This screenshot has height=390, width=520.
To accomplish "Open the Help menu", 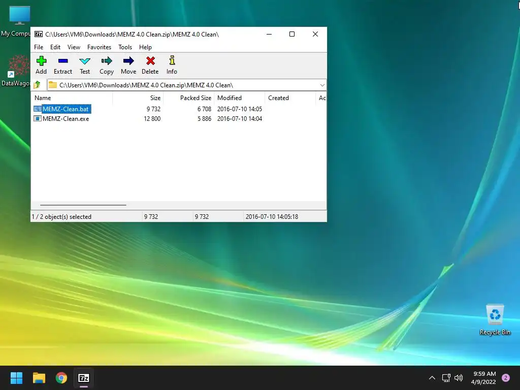I will (145, 47).
